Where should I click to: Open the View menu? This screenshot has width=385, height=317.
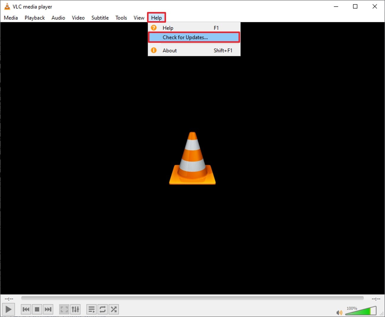click(139, 18)
